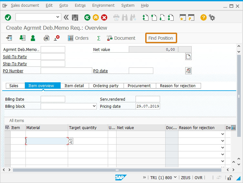Viewport: 243px width, 183px height.
Task: Click the Pricing date field 29.07.2019
Action: [148, 106]
